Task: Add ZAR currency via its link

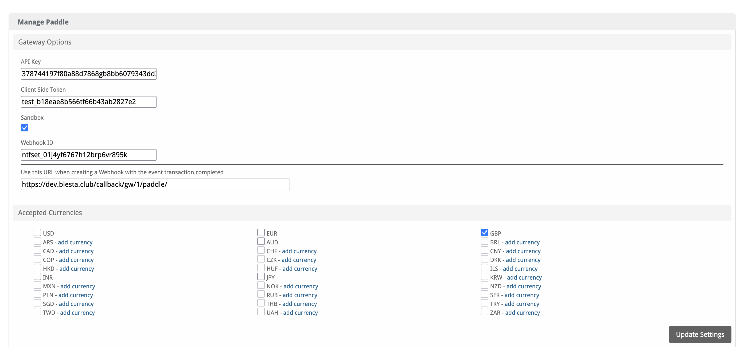Action: 522,313
